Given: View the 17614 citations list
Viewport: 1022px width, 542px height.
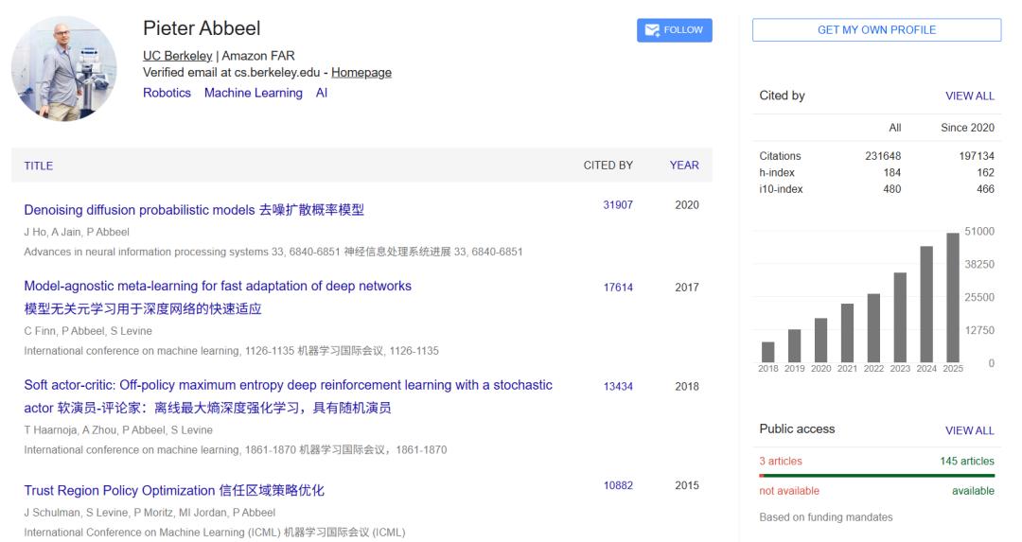Looking at the screenshot, I should point(617,288).
